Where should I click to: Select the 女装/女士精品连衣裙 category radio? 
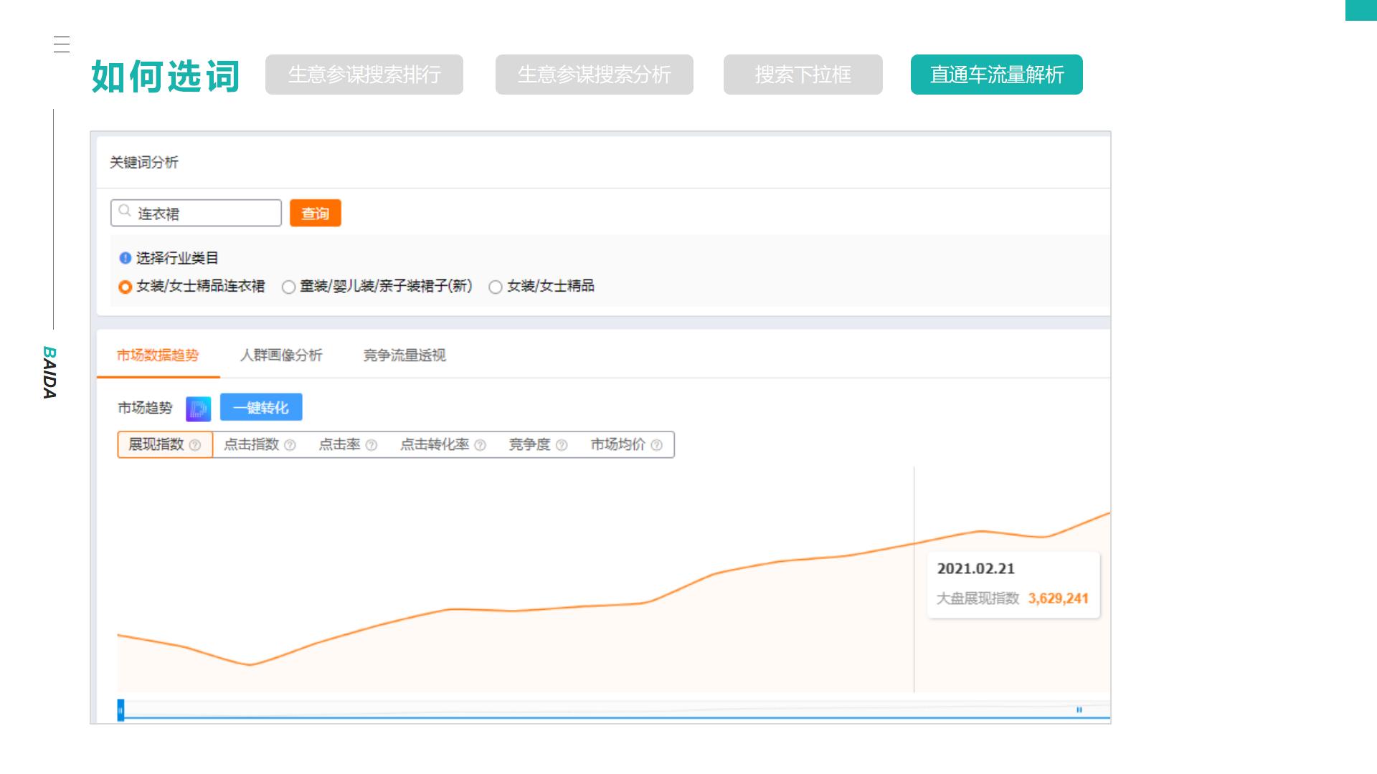(x=123, y=286)
